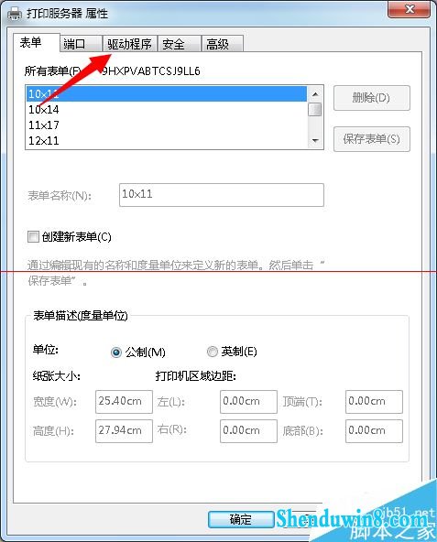Confirm with the 确定 button

pos(241,519)
